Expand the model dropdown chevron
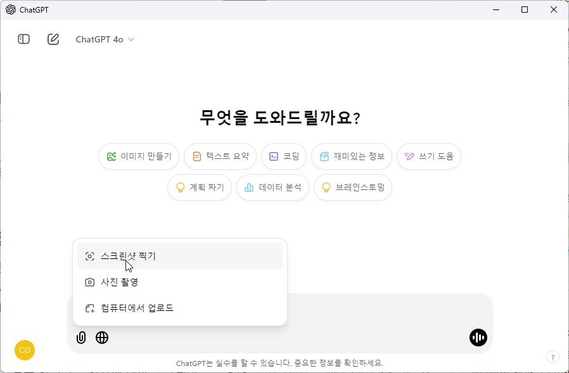569x373 pixels. coord(131,39)
